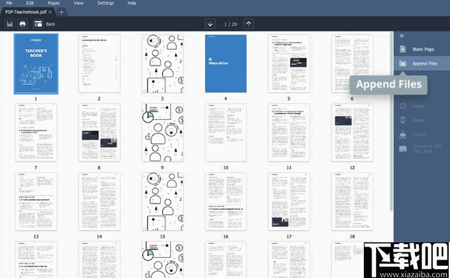Click the Convert to JPG image icon

[x=403, y=149]
